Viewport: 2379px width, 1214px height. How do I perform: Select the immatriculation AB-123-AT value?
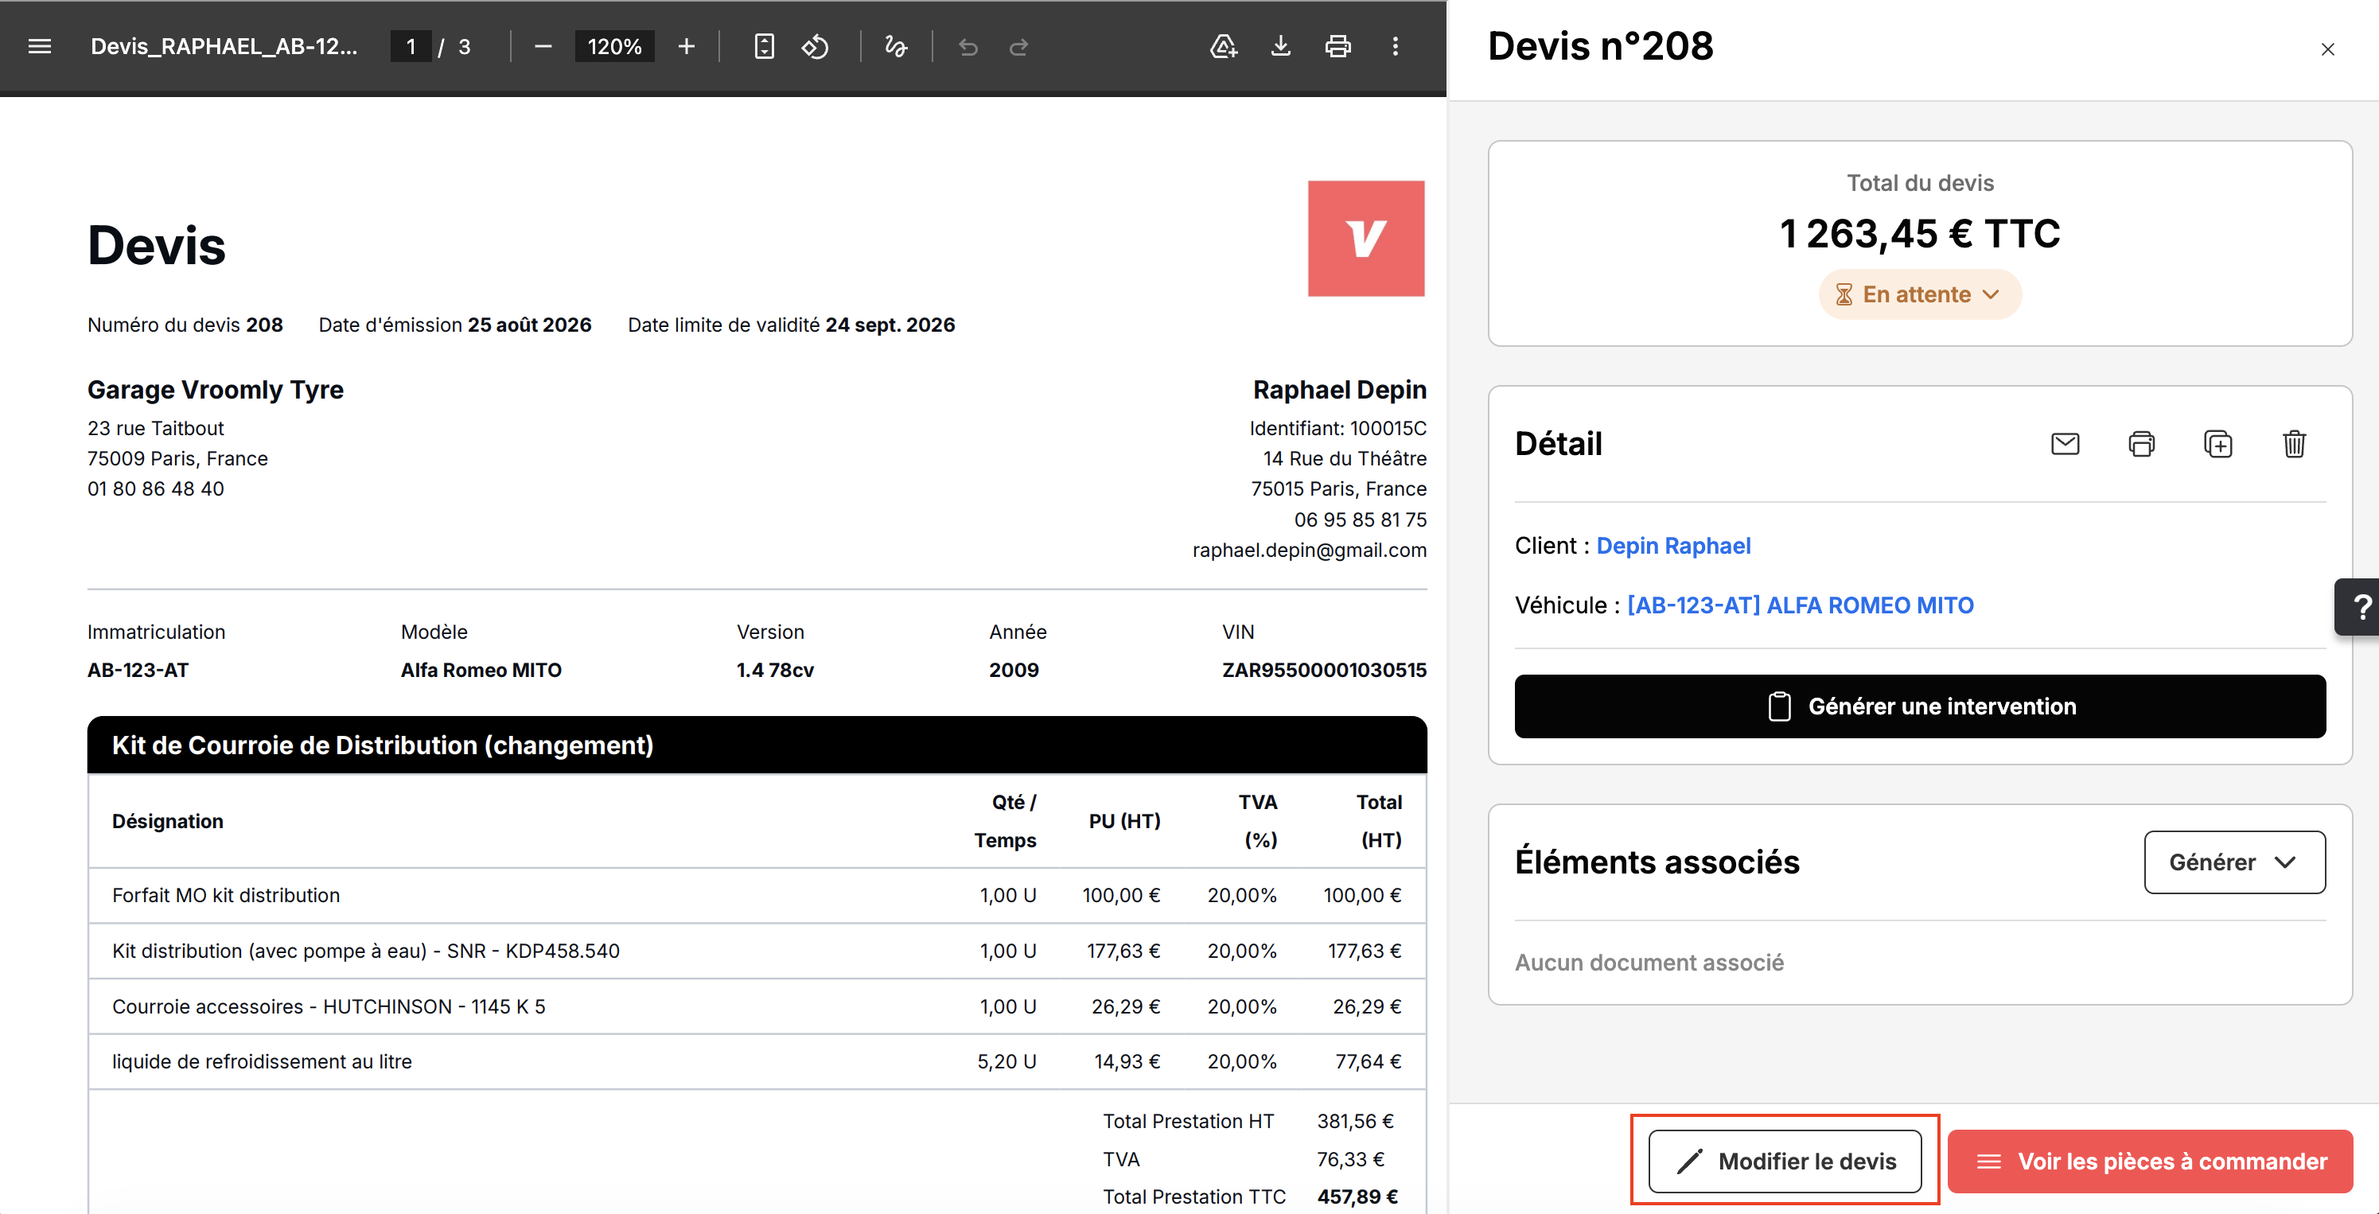point(138,670)
